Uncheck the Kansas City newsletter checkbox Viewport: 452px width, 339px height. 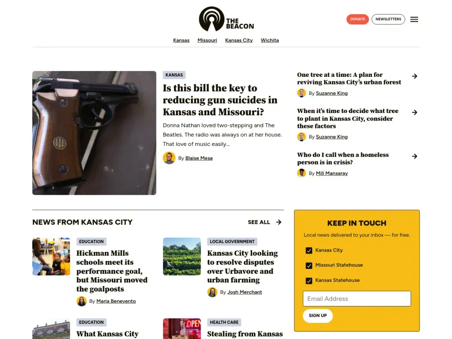[x=309, y=250]
